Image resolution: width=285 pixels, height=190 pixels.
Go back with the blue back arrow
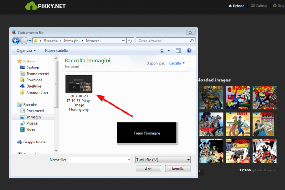pos(16,41)
